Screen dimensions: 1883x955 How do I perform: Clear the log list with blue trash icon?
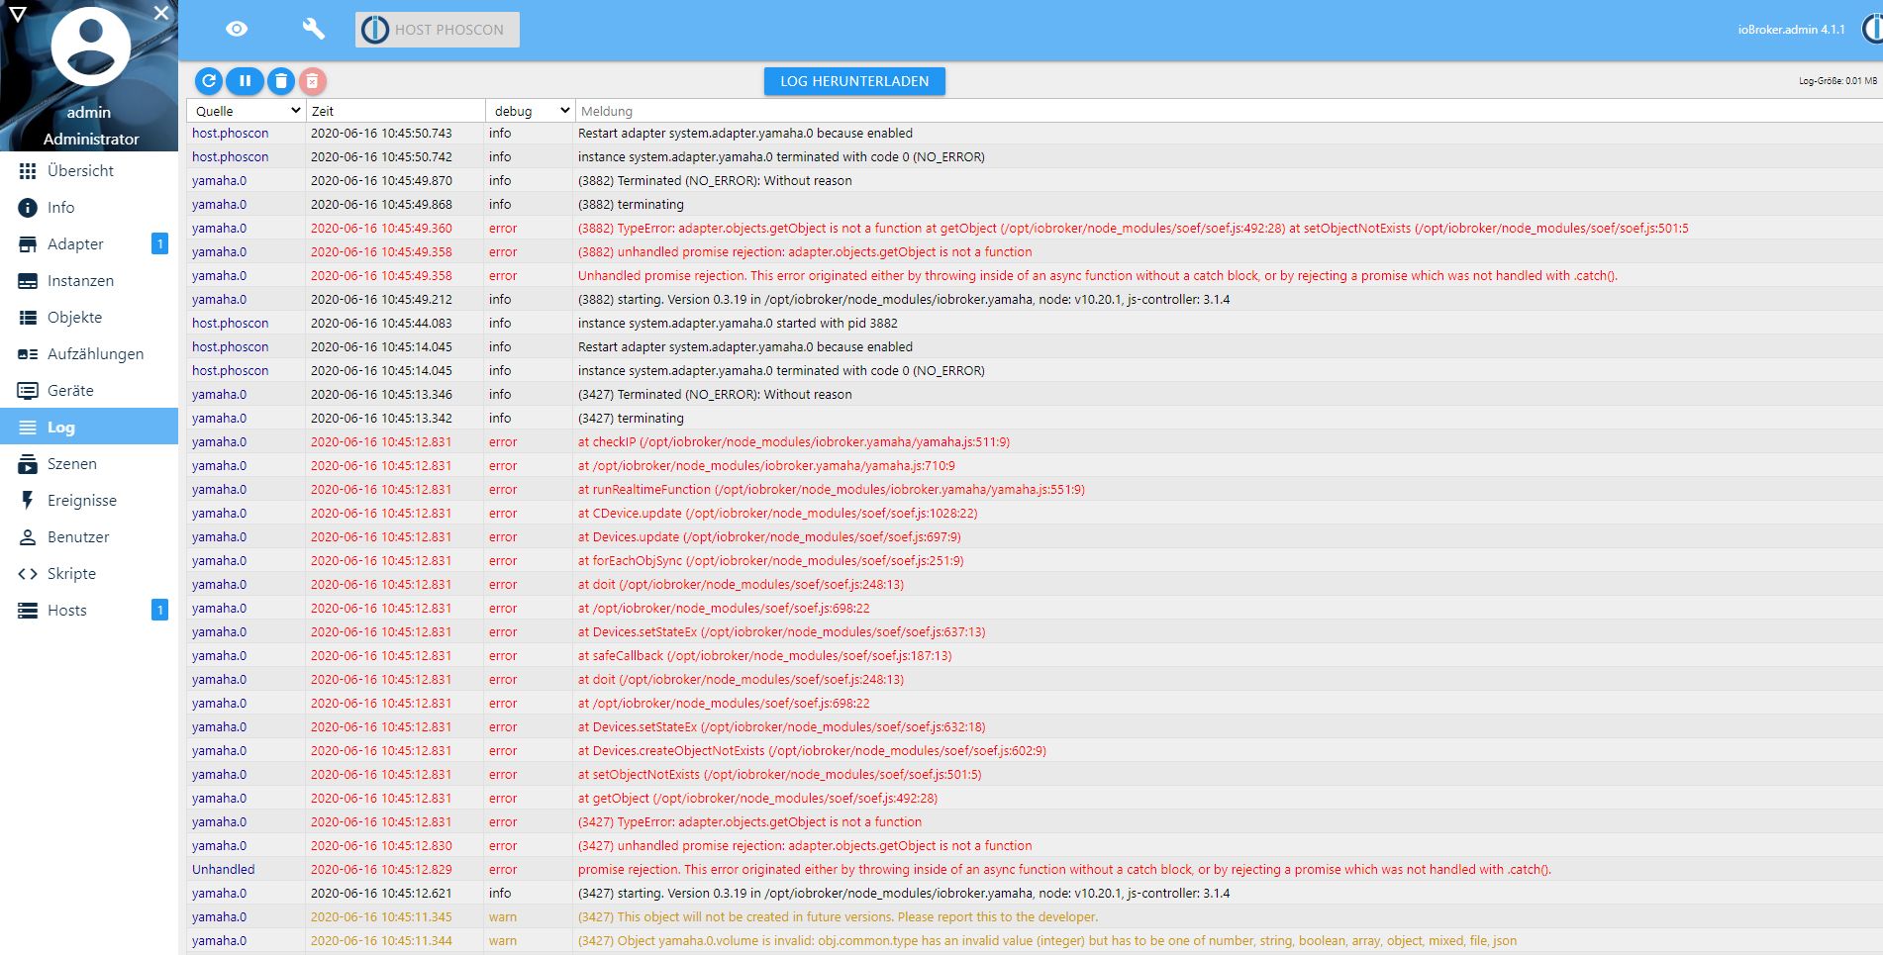[x=281, y=81]
